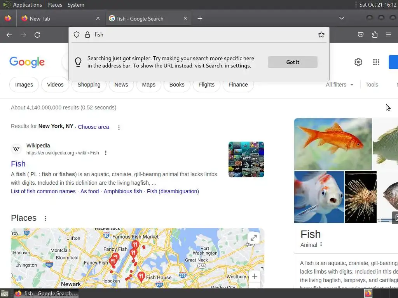The image size is (398, 298).
Task: Click the blue Sign in button
Action: point(393,62)
